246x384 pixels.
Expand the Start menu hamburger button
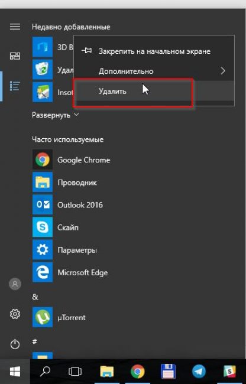point(15,26)
